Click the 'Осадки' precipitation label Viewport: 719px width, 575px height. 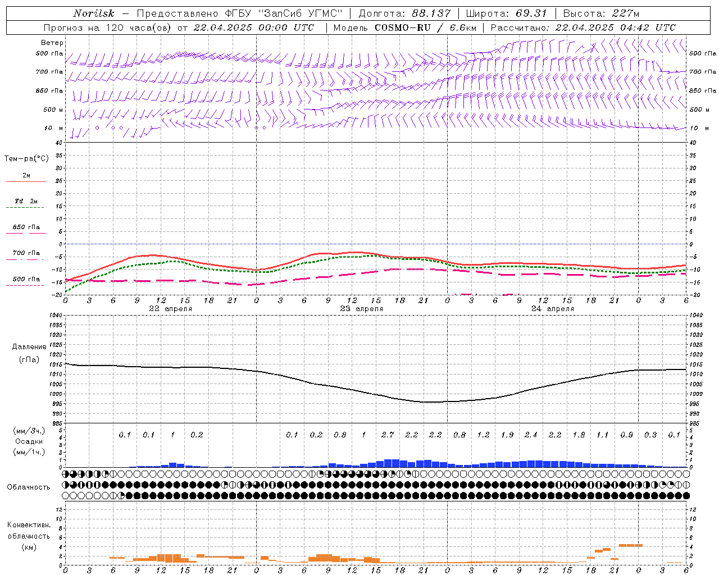coord(29,441)
